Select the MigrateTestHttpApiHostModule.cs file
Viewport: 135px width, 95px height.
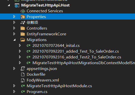(x=59, y=86)
